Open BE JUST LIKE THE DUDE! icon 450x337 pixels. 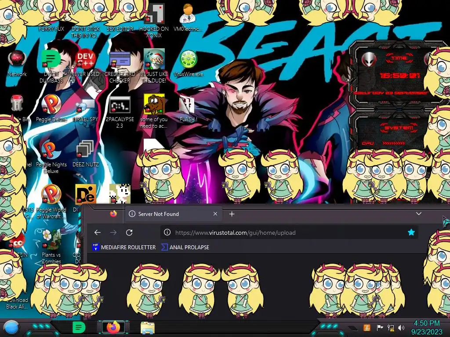pyautogui.click(x=154, y=59)
